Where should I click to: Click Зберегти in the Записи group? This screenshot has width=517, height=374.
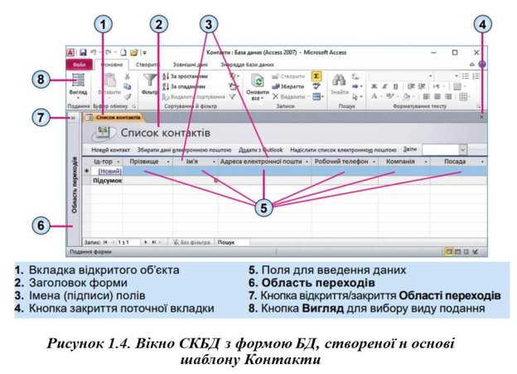[x=283, y=85]
